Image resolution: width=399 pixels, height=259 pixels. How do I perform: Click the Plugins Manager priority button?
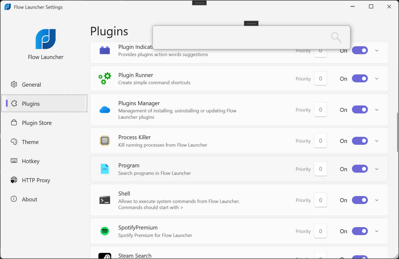(321, 109)
